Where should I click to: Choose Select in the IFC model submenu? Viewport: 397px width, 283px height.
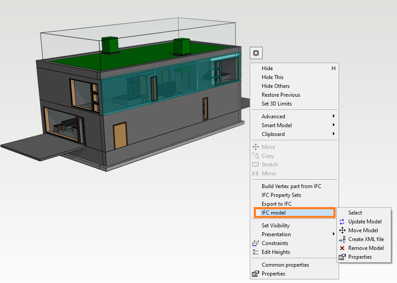point(355,212)
